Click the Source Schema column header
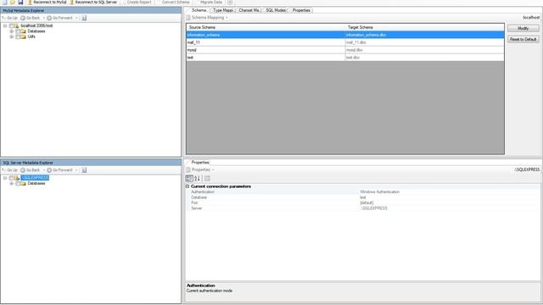The image size is (543, 305). [x=266, y=27]
